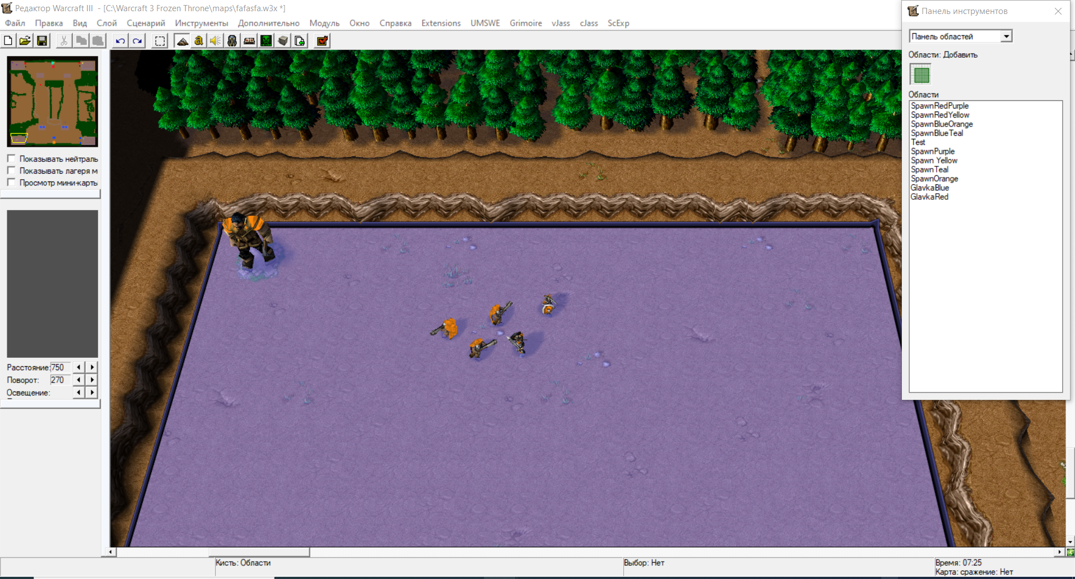The image size is (1075, 579).
Task: Open the Вид menu
Action: (x=80, y=23)
